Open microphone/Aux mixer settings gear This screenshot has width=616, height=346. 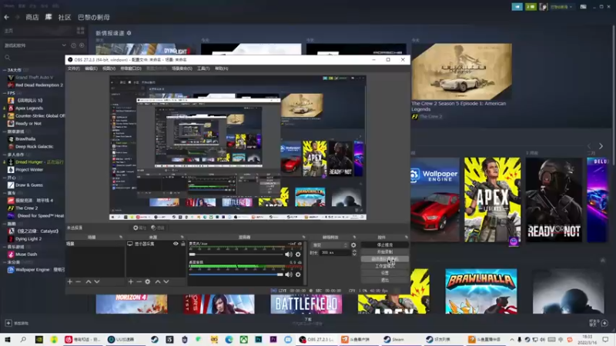[298, 255]
